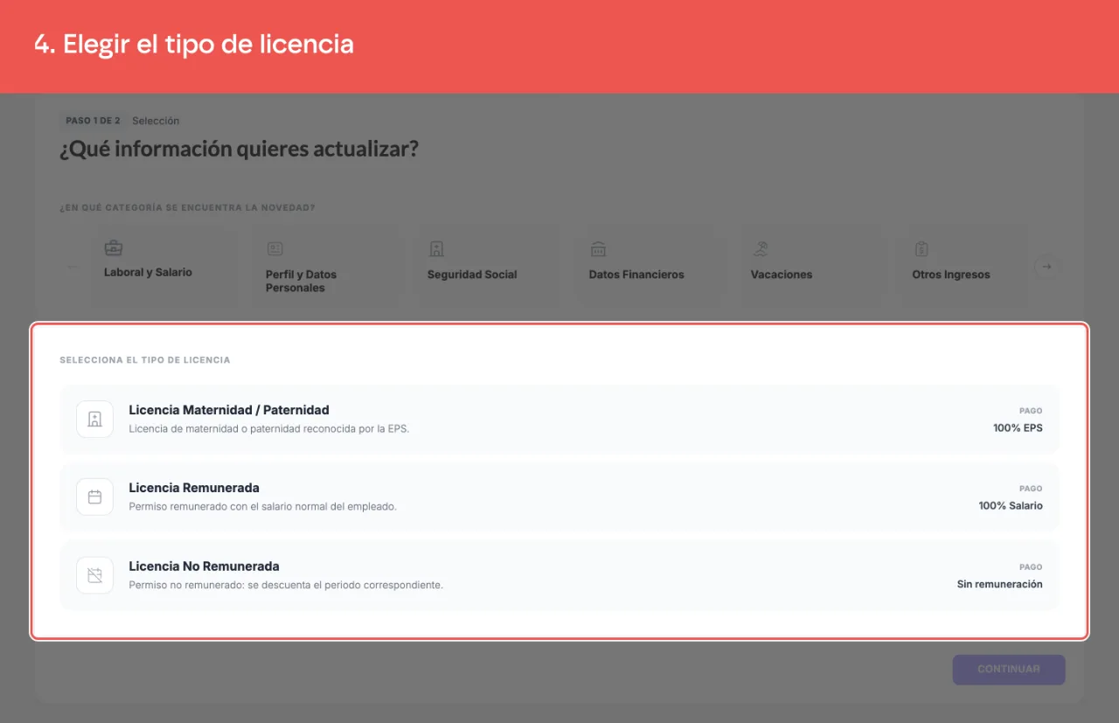
Task: Click the 'SELECCIONA EL TIPO DE LICENCIA' heading
Action: click(145, 360)
